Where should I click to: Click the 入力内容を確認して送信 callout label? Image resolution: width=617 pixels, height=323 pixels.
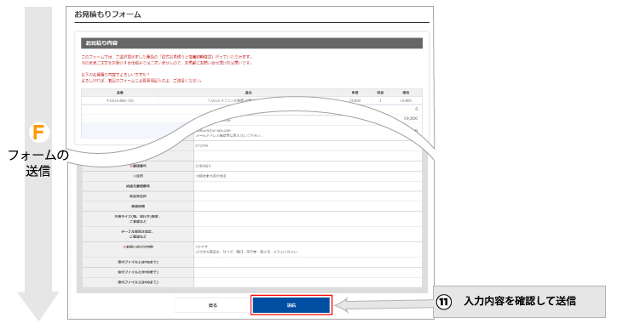(x=520, y=302)
